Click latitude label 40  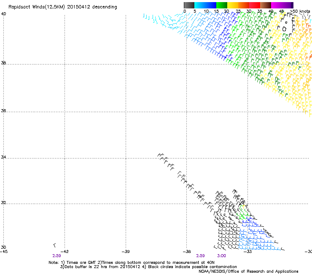click(3, 14)
